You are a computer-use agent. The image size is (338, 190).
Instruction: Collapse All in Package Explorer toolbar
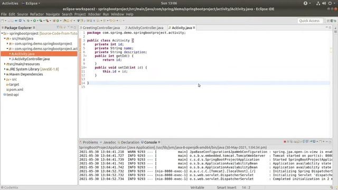pos(58,27)
